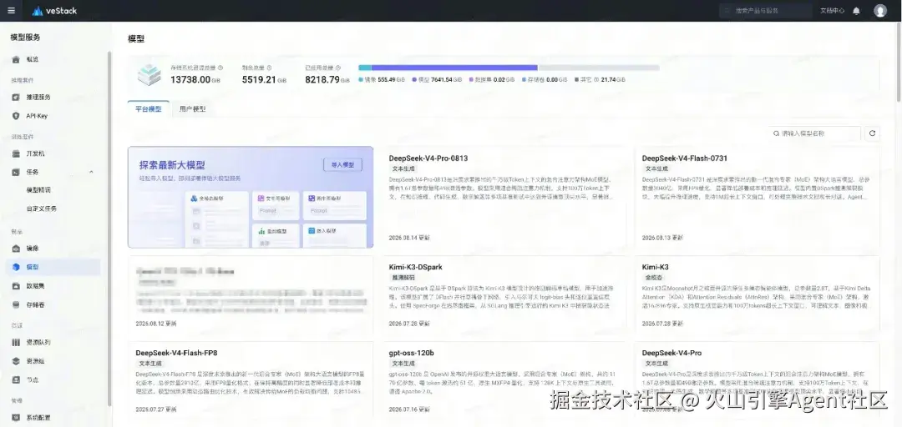Click the 模型 7641.54 GiB legend entry
Viewport: 902px width, 427px height.
coord(437,80)
